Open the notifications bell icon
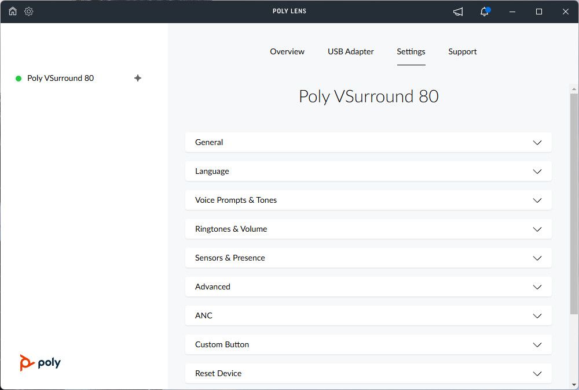579x390 pixels. (x=485, y=12)
